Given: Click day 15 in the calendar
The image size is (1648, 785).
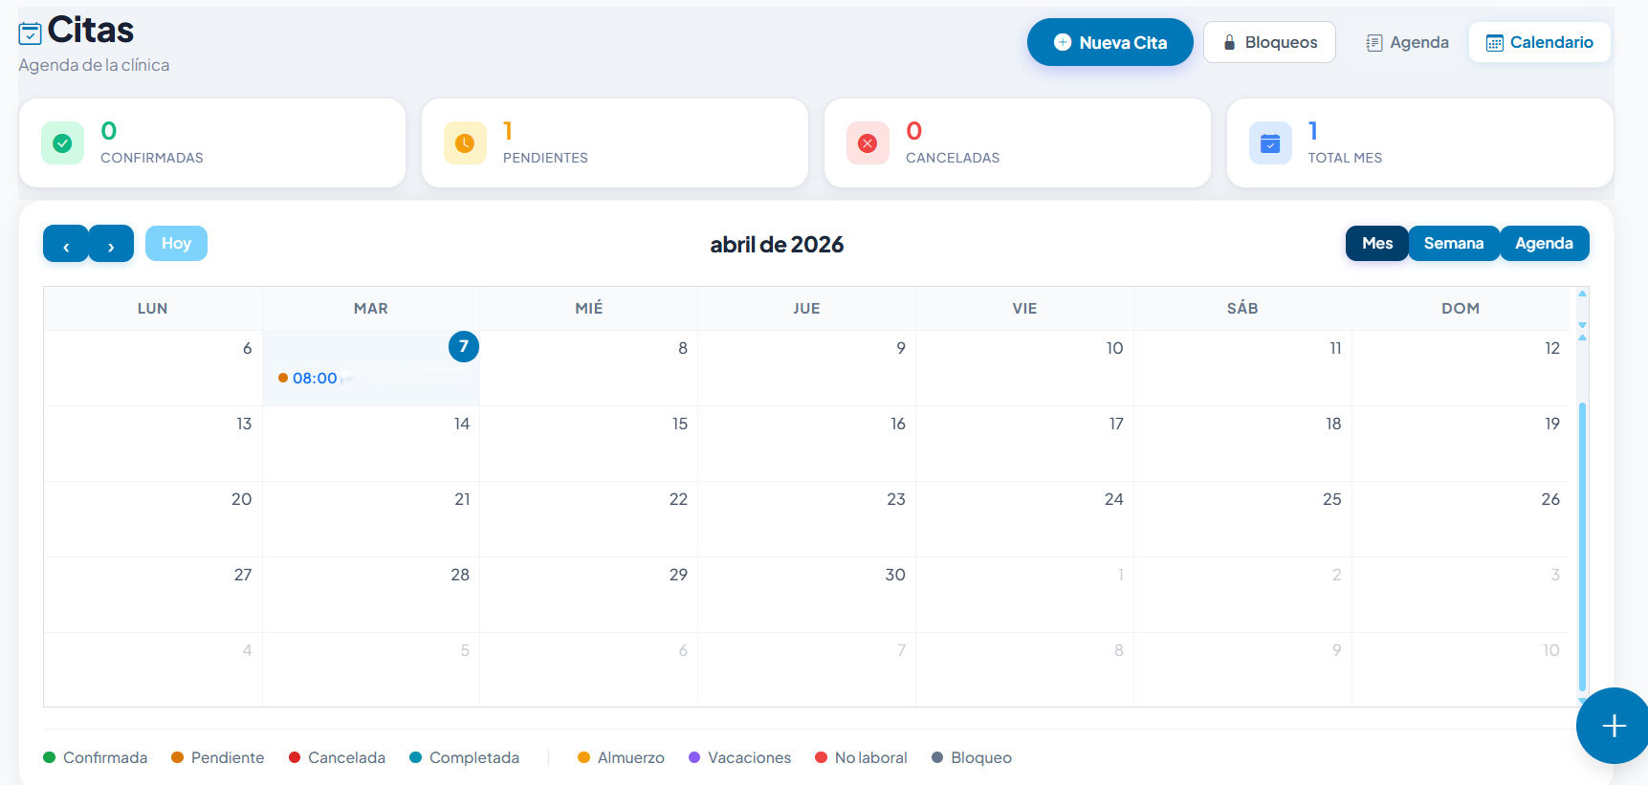Looking at the screenshot, I should pyautogui.click(x=680, y=424).
